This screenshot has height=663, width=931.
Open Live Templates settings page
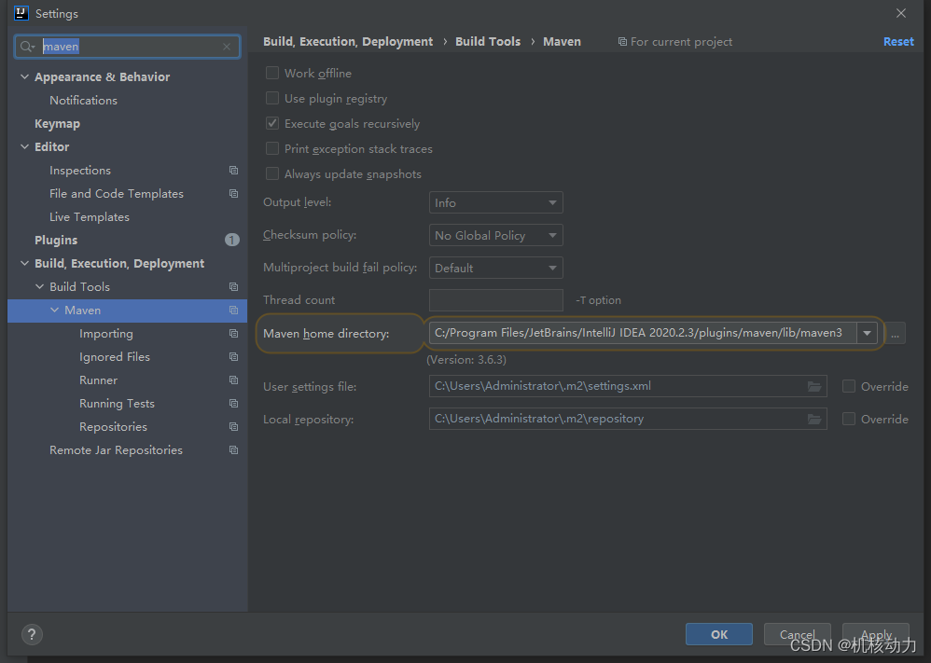[89, 216]
